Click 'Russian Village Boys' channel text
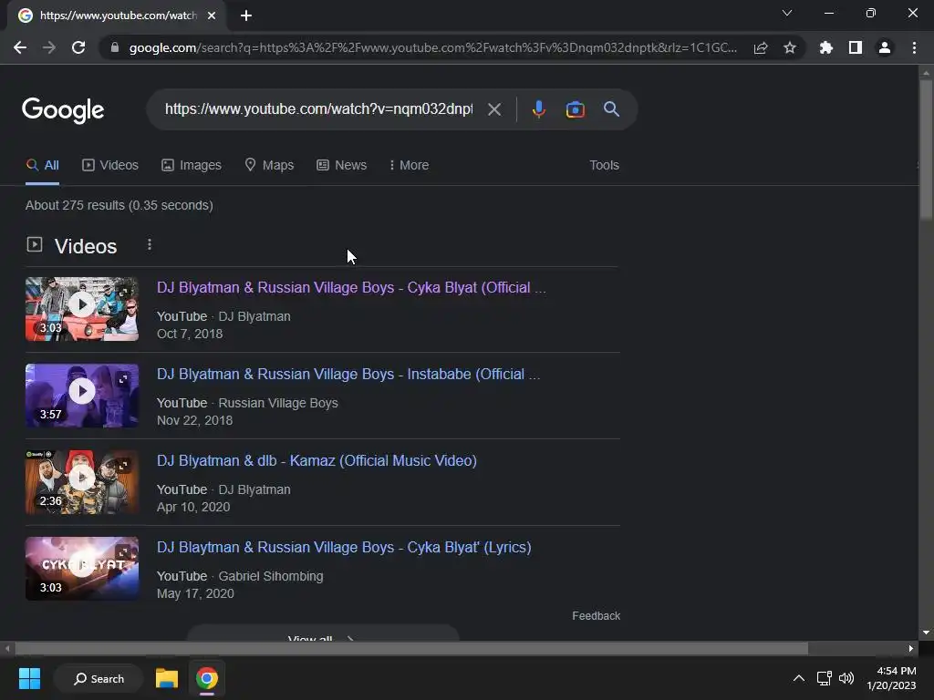 278,403
